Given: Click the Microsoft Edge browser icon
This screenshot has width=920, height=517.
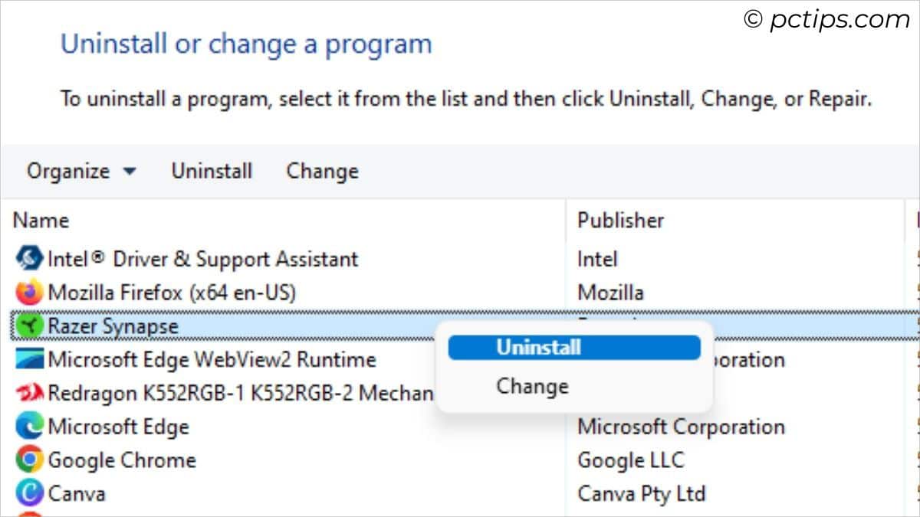Looking at the screenshot, I should pos(29,427).
